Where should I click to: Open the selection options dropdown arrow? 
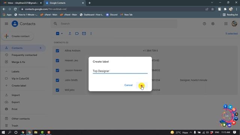62,33
